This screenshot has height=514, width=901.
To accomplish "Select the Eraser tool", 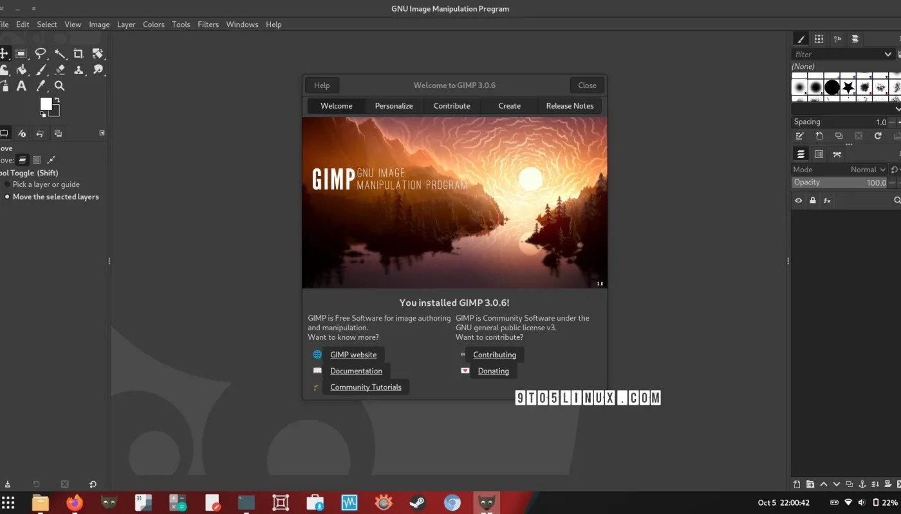I will (60, 69).
